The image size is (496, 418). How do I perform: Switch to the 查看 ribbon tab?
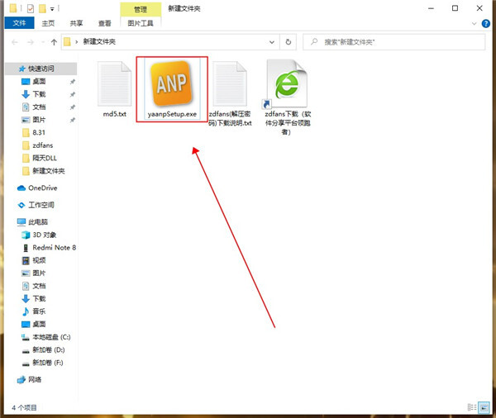point(105,23)
